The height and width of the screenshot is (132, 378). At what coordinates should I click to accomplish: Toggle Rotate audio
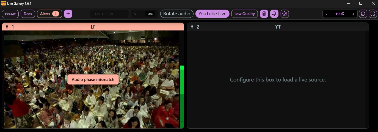(x=177, y=14)
